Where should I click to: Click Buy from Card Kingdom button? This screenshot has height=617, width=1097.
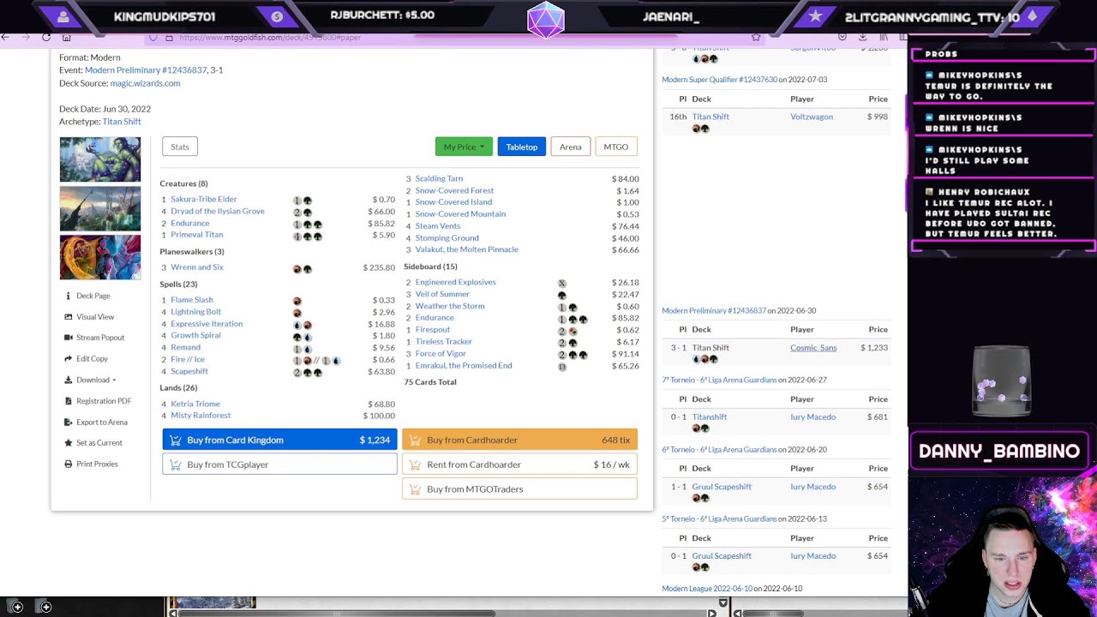(x=279, y=440)
